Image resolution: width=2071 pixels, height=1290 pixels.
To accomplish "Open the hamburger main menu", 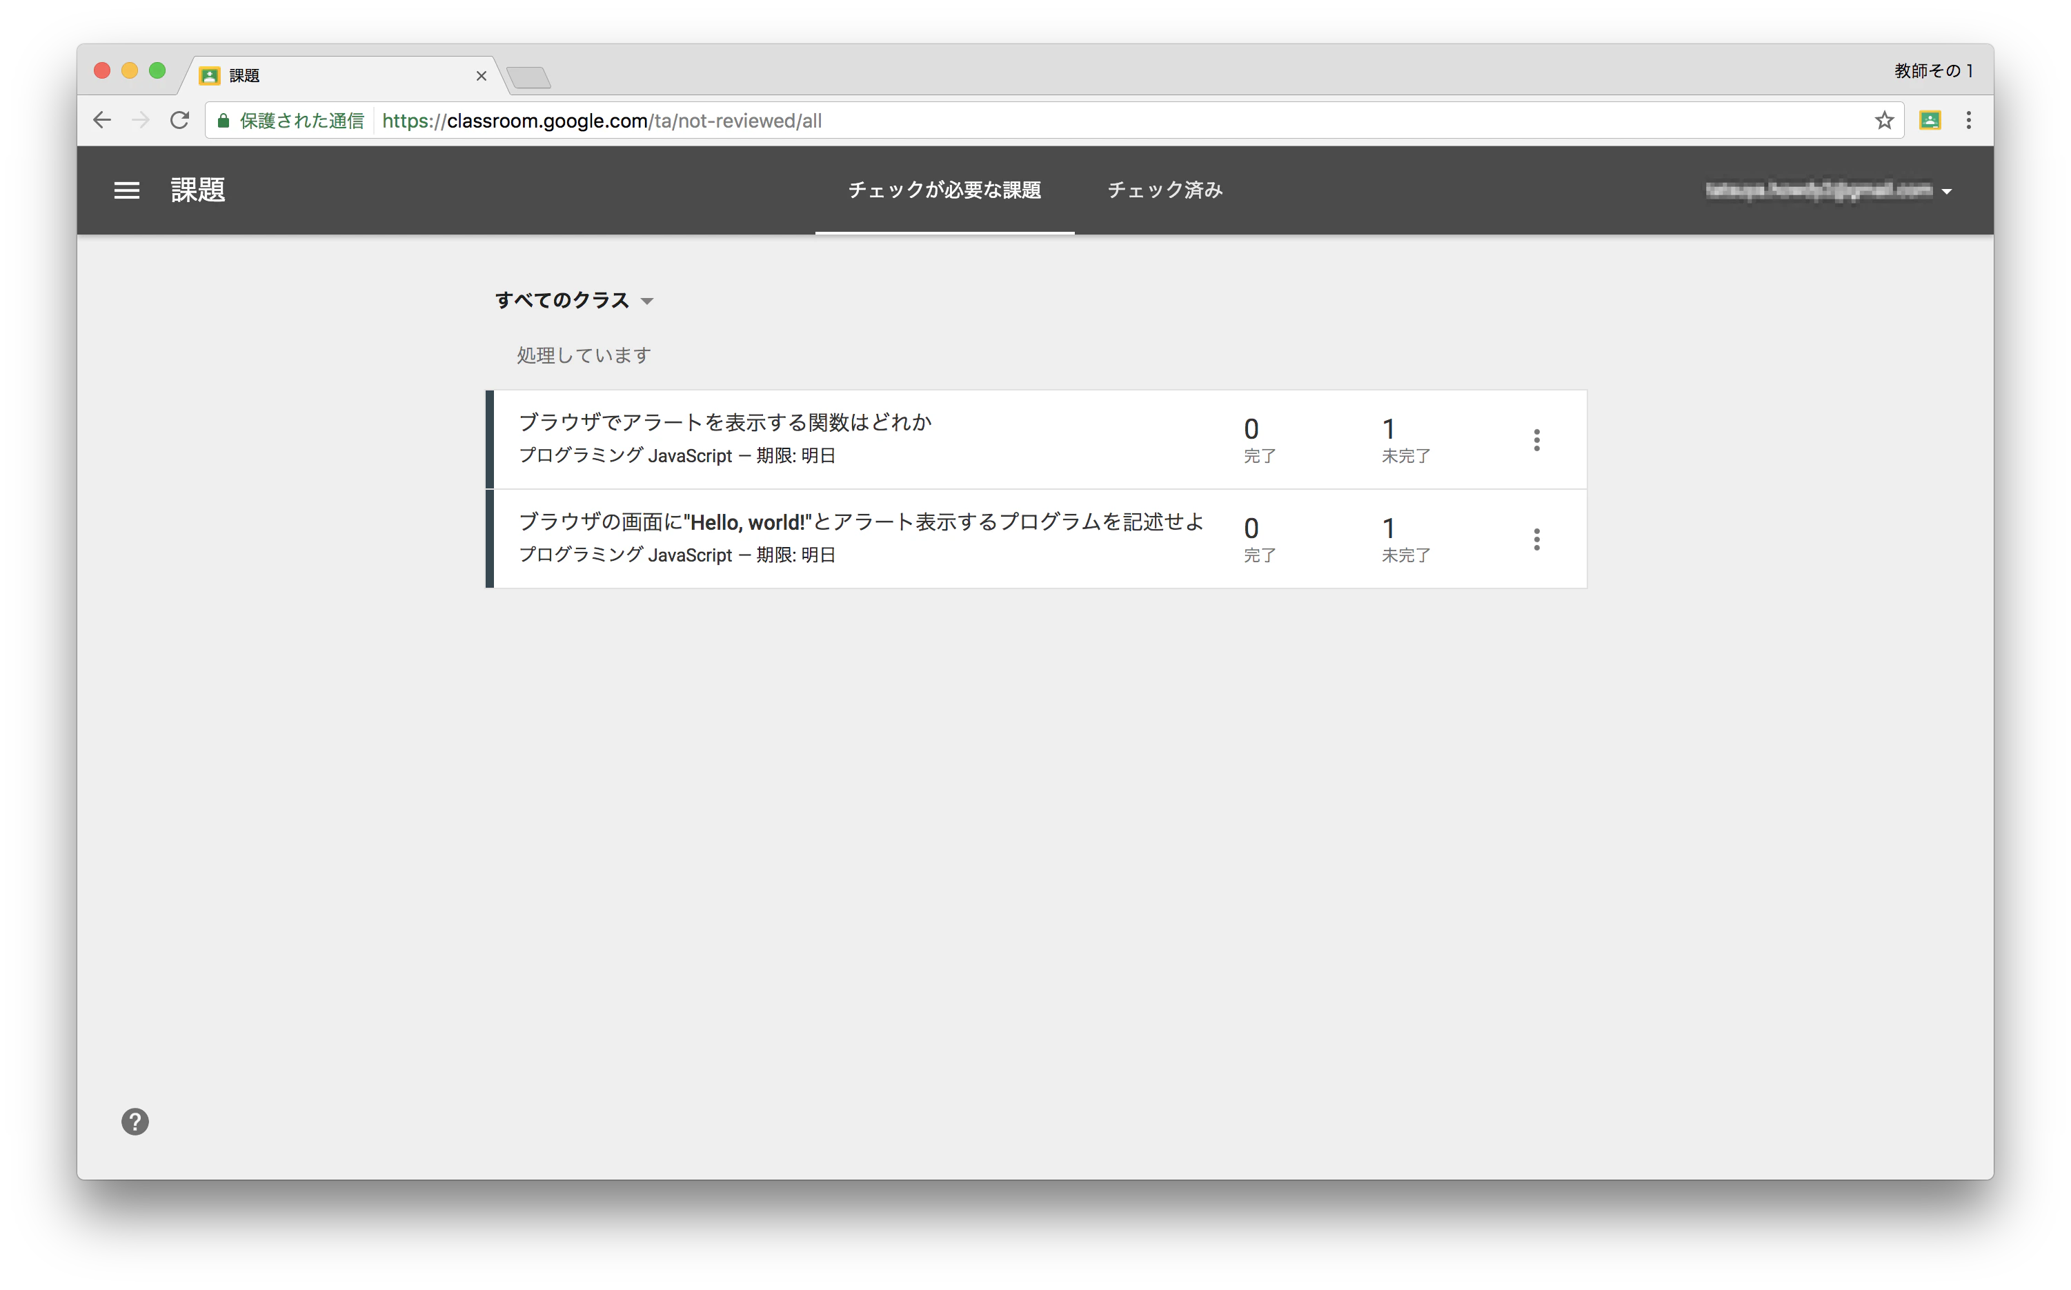I will (x=126, y=190).
